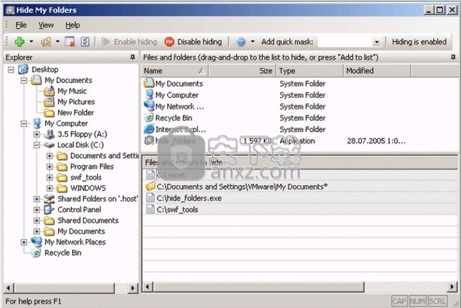Collapse the Desktop tree node

(x=11, y=70)
